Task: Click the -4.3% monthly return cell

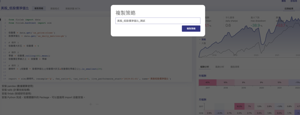Action: [x=219, y=113]
